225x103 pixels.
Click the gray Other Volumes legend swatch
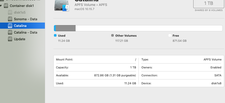[112, 35]
